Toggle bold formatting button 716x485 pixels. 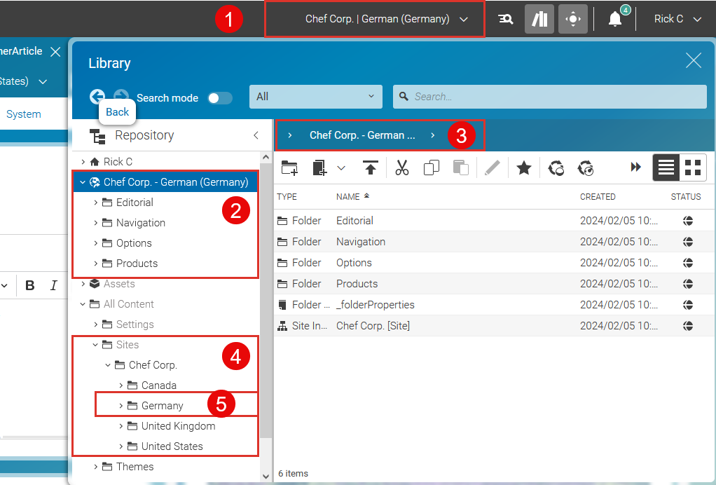tap(30, 285)
